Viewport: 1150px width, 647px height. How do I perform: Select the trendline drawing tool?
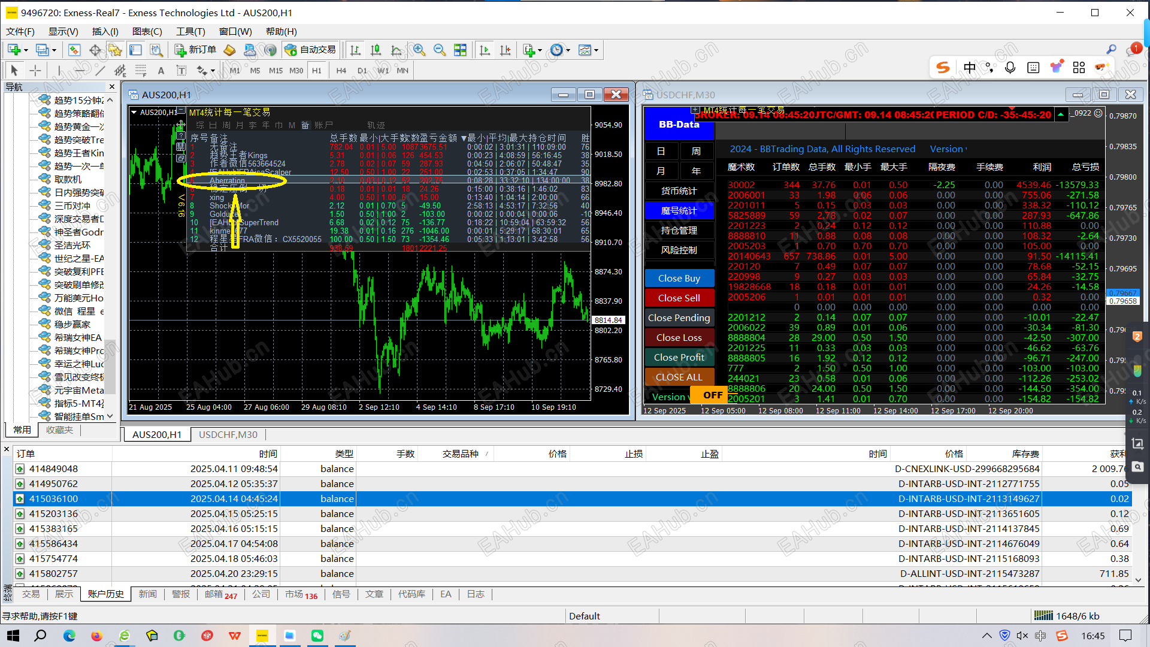(99, 71)
